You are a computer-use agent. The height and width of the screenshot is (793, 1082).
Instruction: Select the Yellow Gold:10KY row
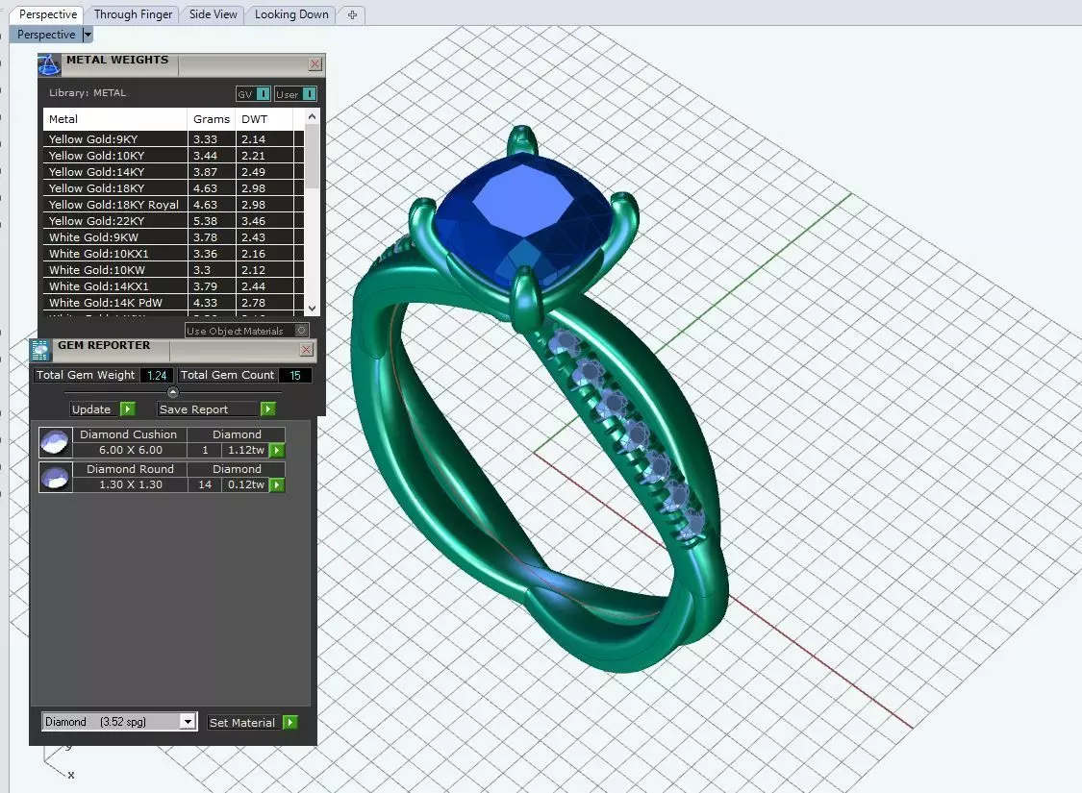pos(173,156)
